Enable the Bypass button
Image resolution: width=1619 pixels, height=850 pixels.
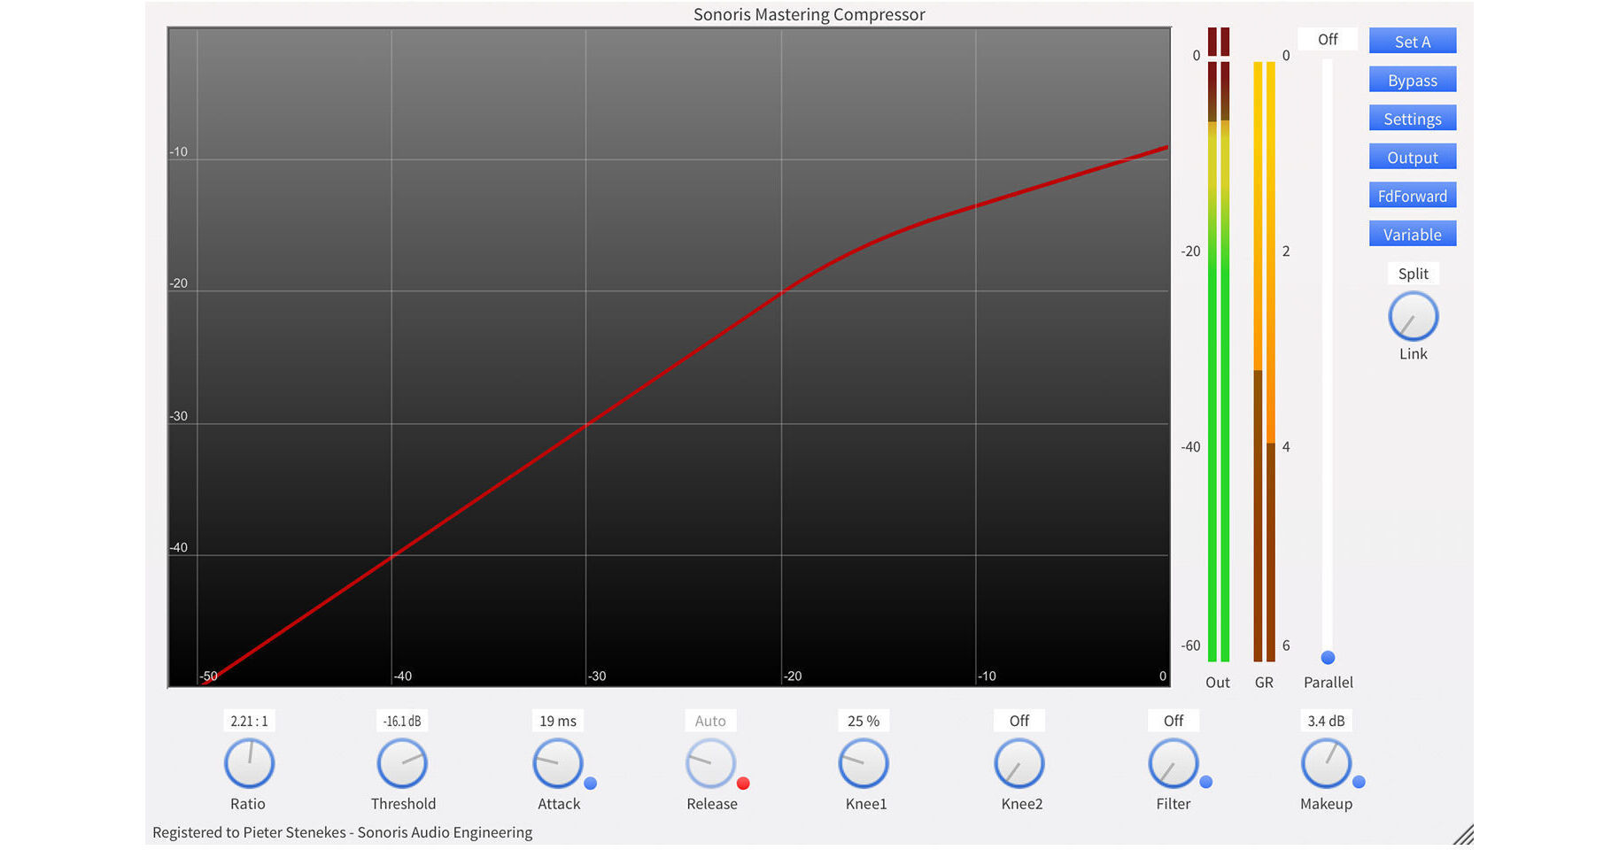(1412, 79)
